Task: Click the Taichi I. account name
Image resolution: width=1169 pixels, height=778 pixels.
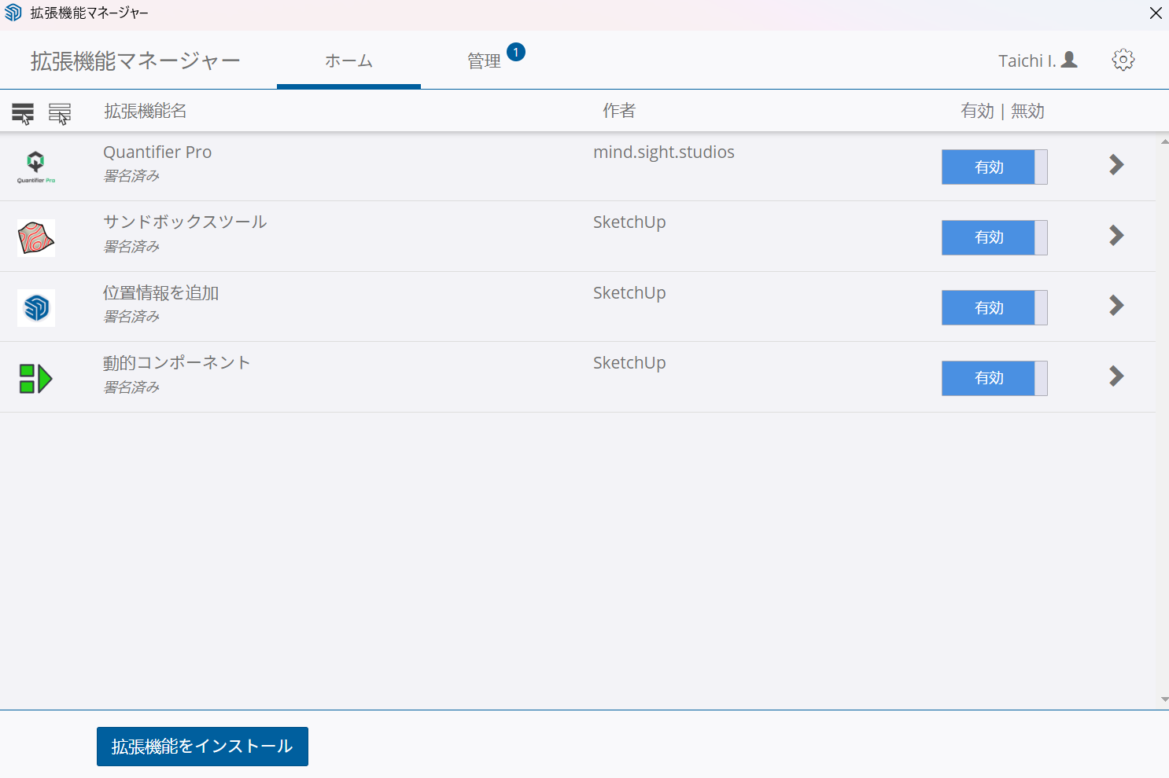Action: click(x=1027, y=61)
